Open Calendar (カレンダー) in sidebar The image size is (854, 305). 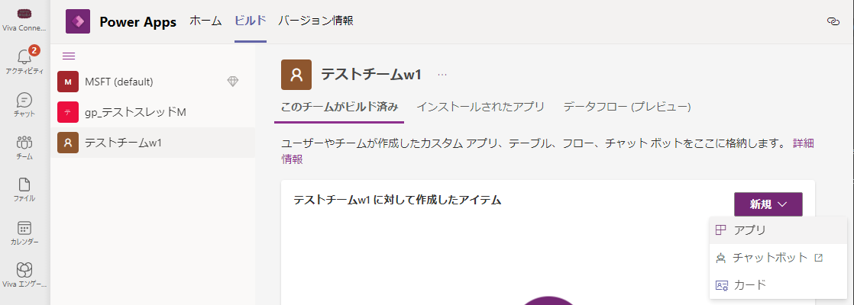24,233
